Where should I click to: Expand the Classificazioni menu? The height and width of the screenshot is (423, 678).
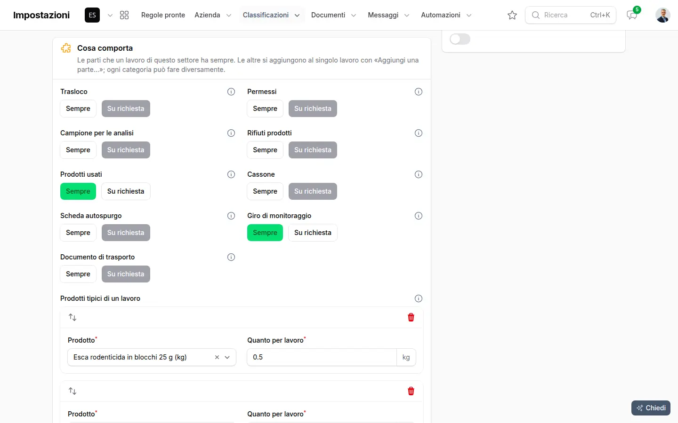pos(271,15)
